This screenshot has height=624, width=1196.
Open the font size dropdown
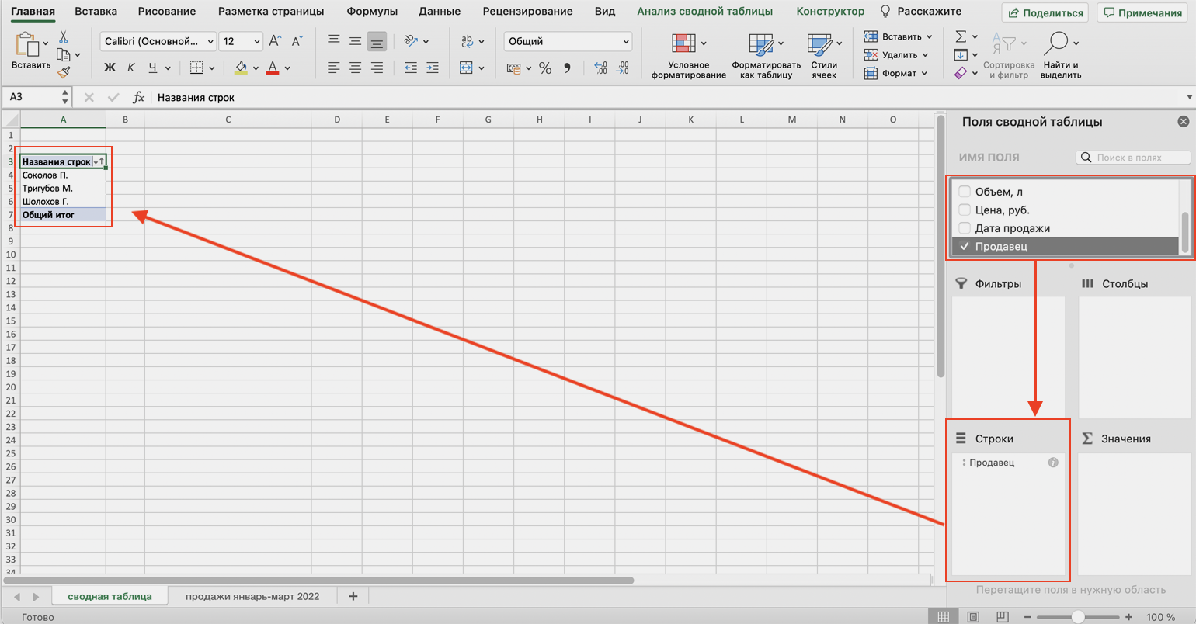coord(256,42)
